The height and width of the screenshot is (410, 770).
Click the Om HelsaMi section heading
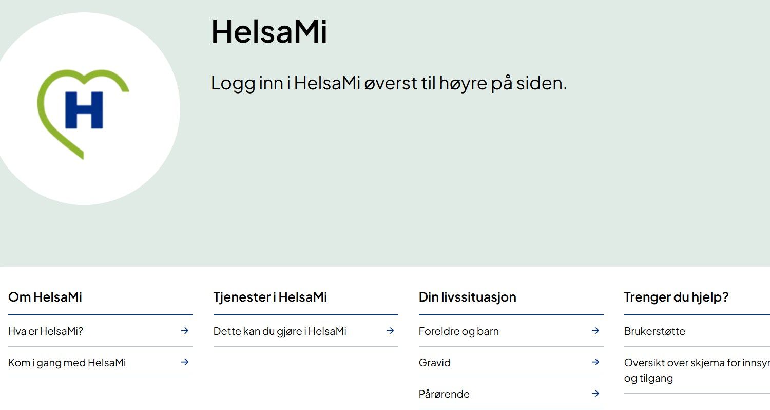(45, 297)
